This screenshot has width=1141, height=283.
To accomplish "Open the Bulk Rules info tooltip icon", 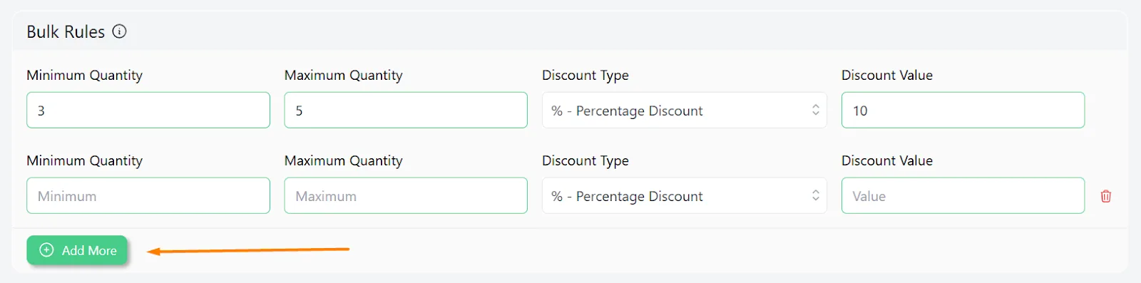I will [x=120, y=31].
